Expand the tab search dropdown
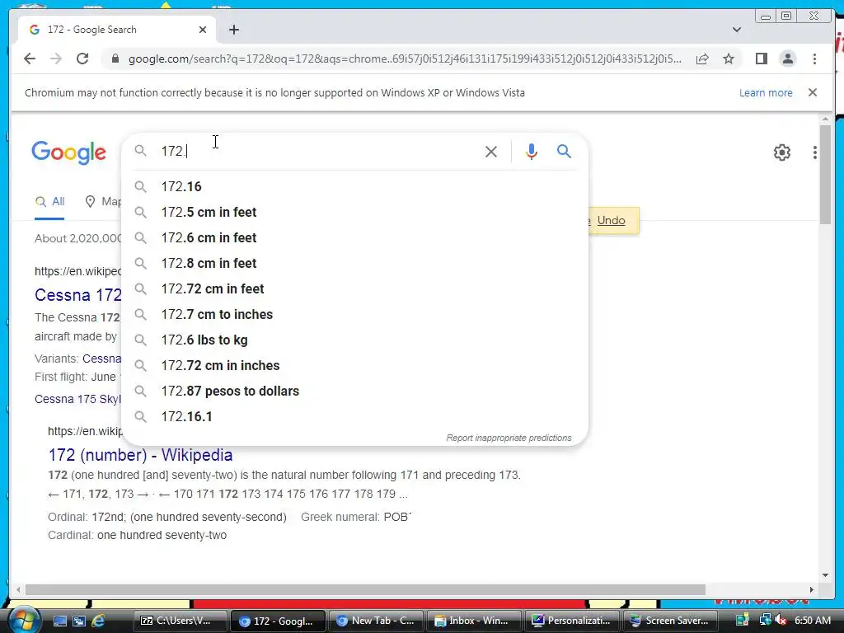Screen dimensions: 844x633 tap(736, 30)
